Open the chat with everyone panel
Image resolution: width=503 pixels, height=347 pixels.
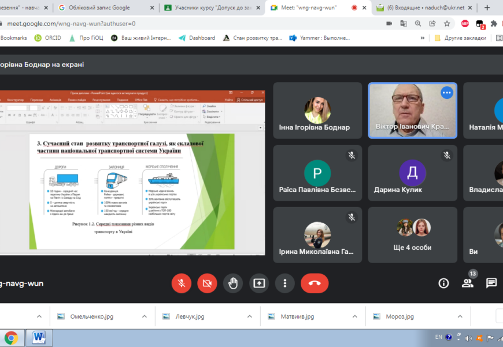[x=491, y=283]
